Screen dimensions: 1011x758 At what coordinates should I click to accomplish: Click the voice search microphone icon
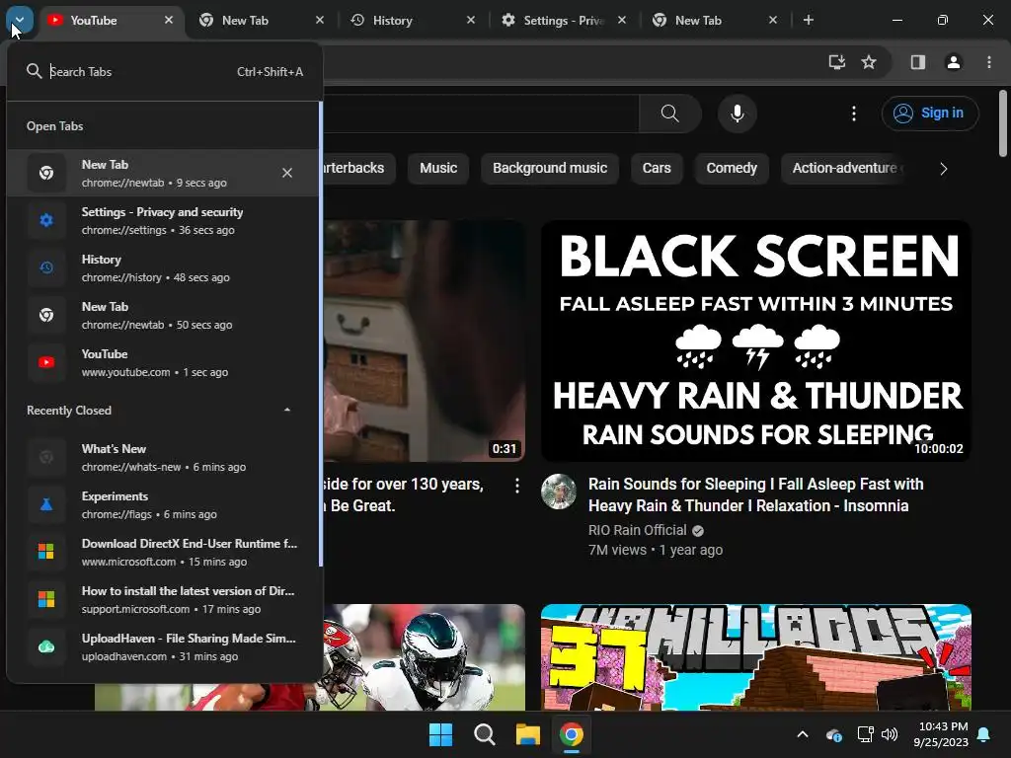point(737,114)
